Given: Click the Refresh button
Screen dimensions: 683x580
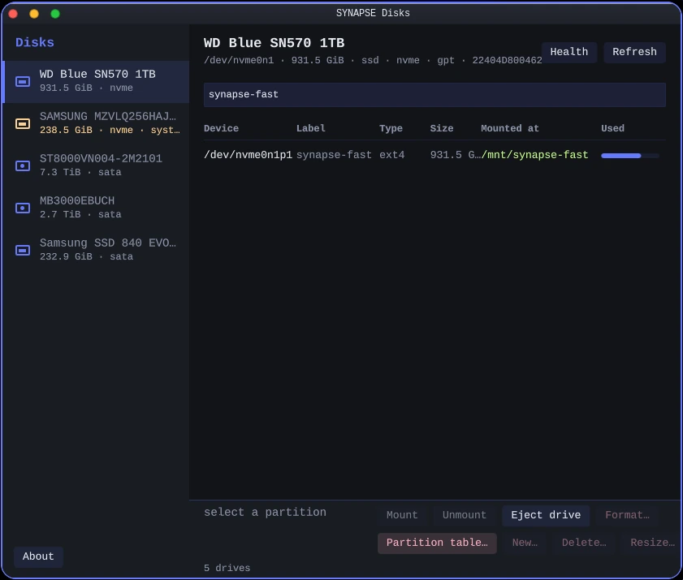Looking at the screenshot, I should pos(634,52).
